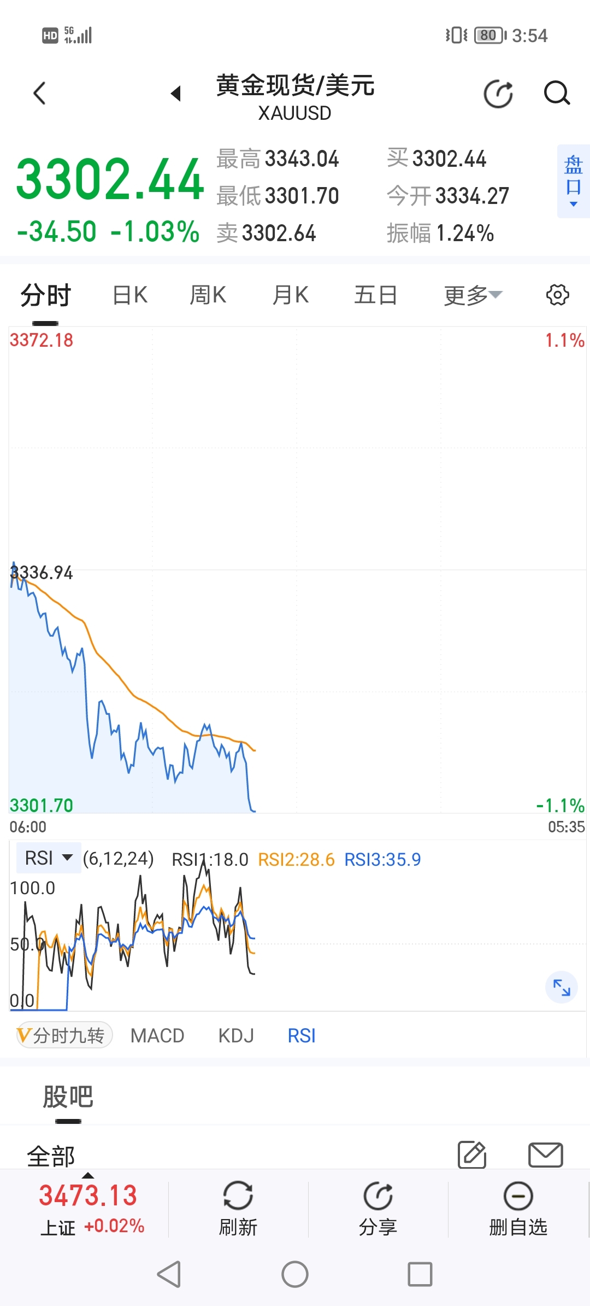Expand the indicator chart to fullscreen
This screenshot has width=590, height=1306.
[562, 987]
